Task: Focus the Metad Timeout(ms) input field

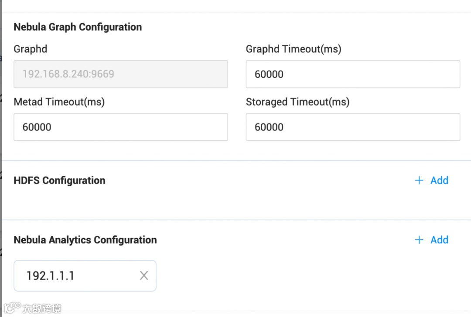Action: click(x=120, y=127)
